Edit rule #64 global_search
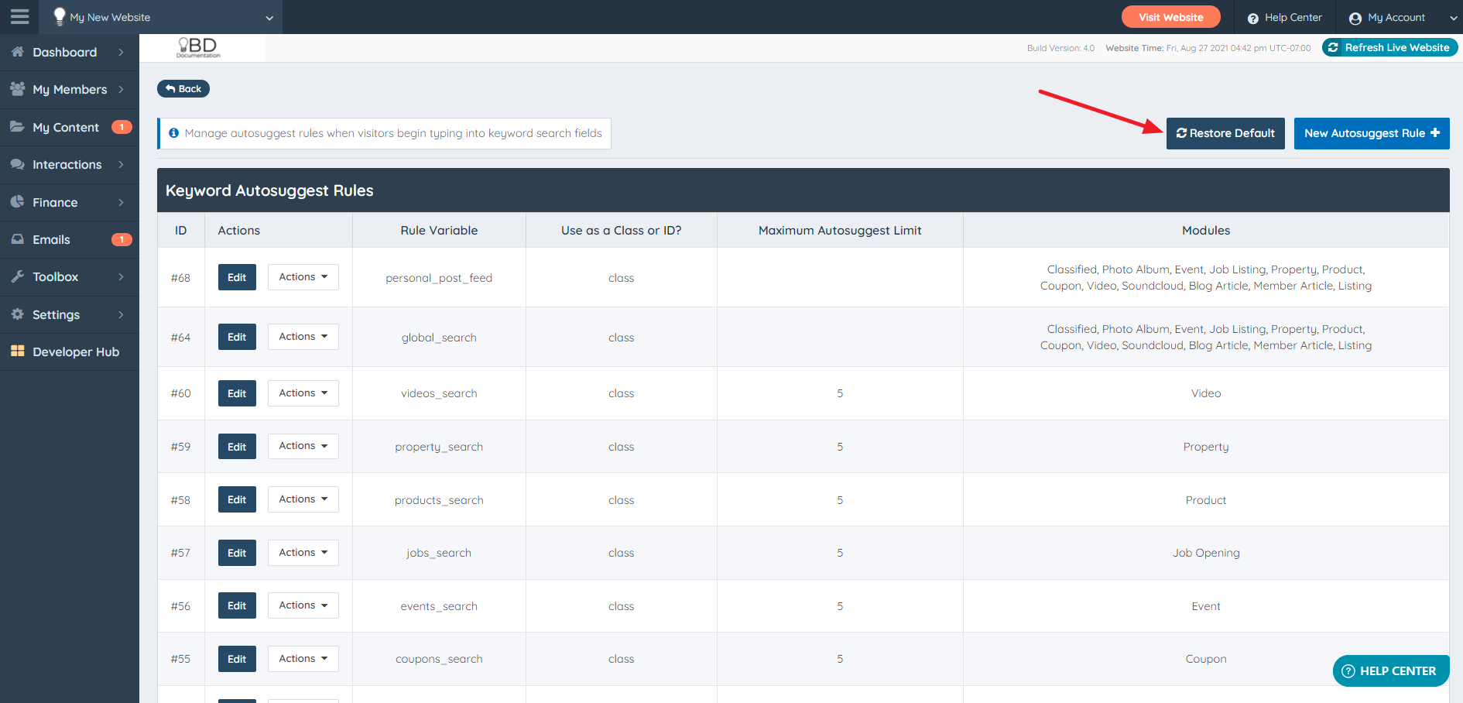Image resolution: width=1463 pixels, height=703 pixels. click(237, 337)
